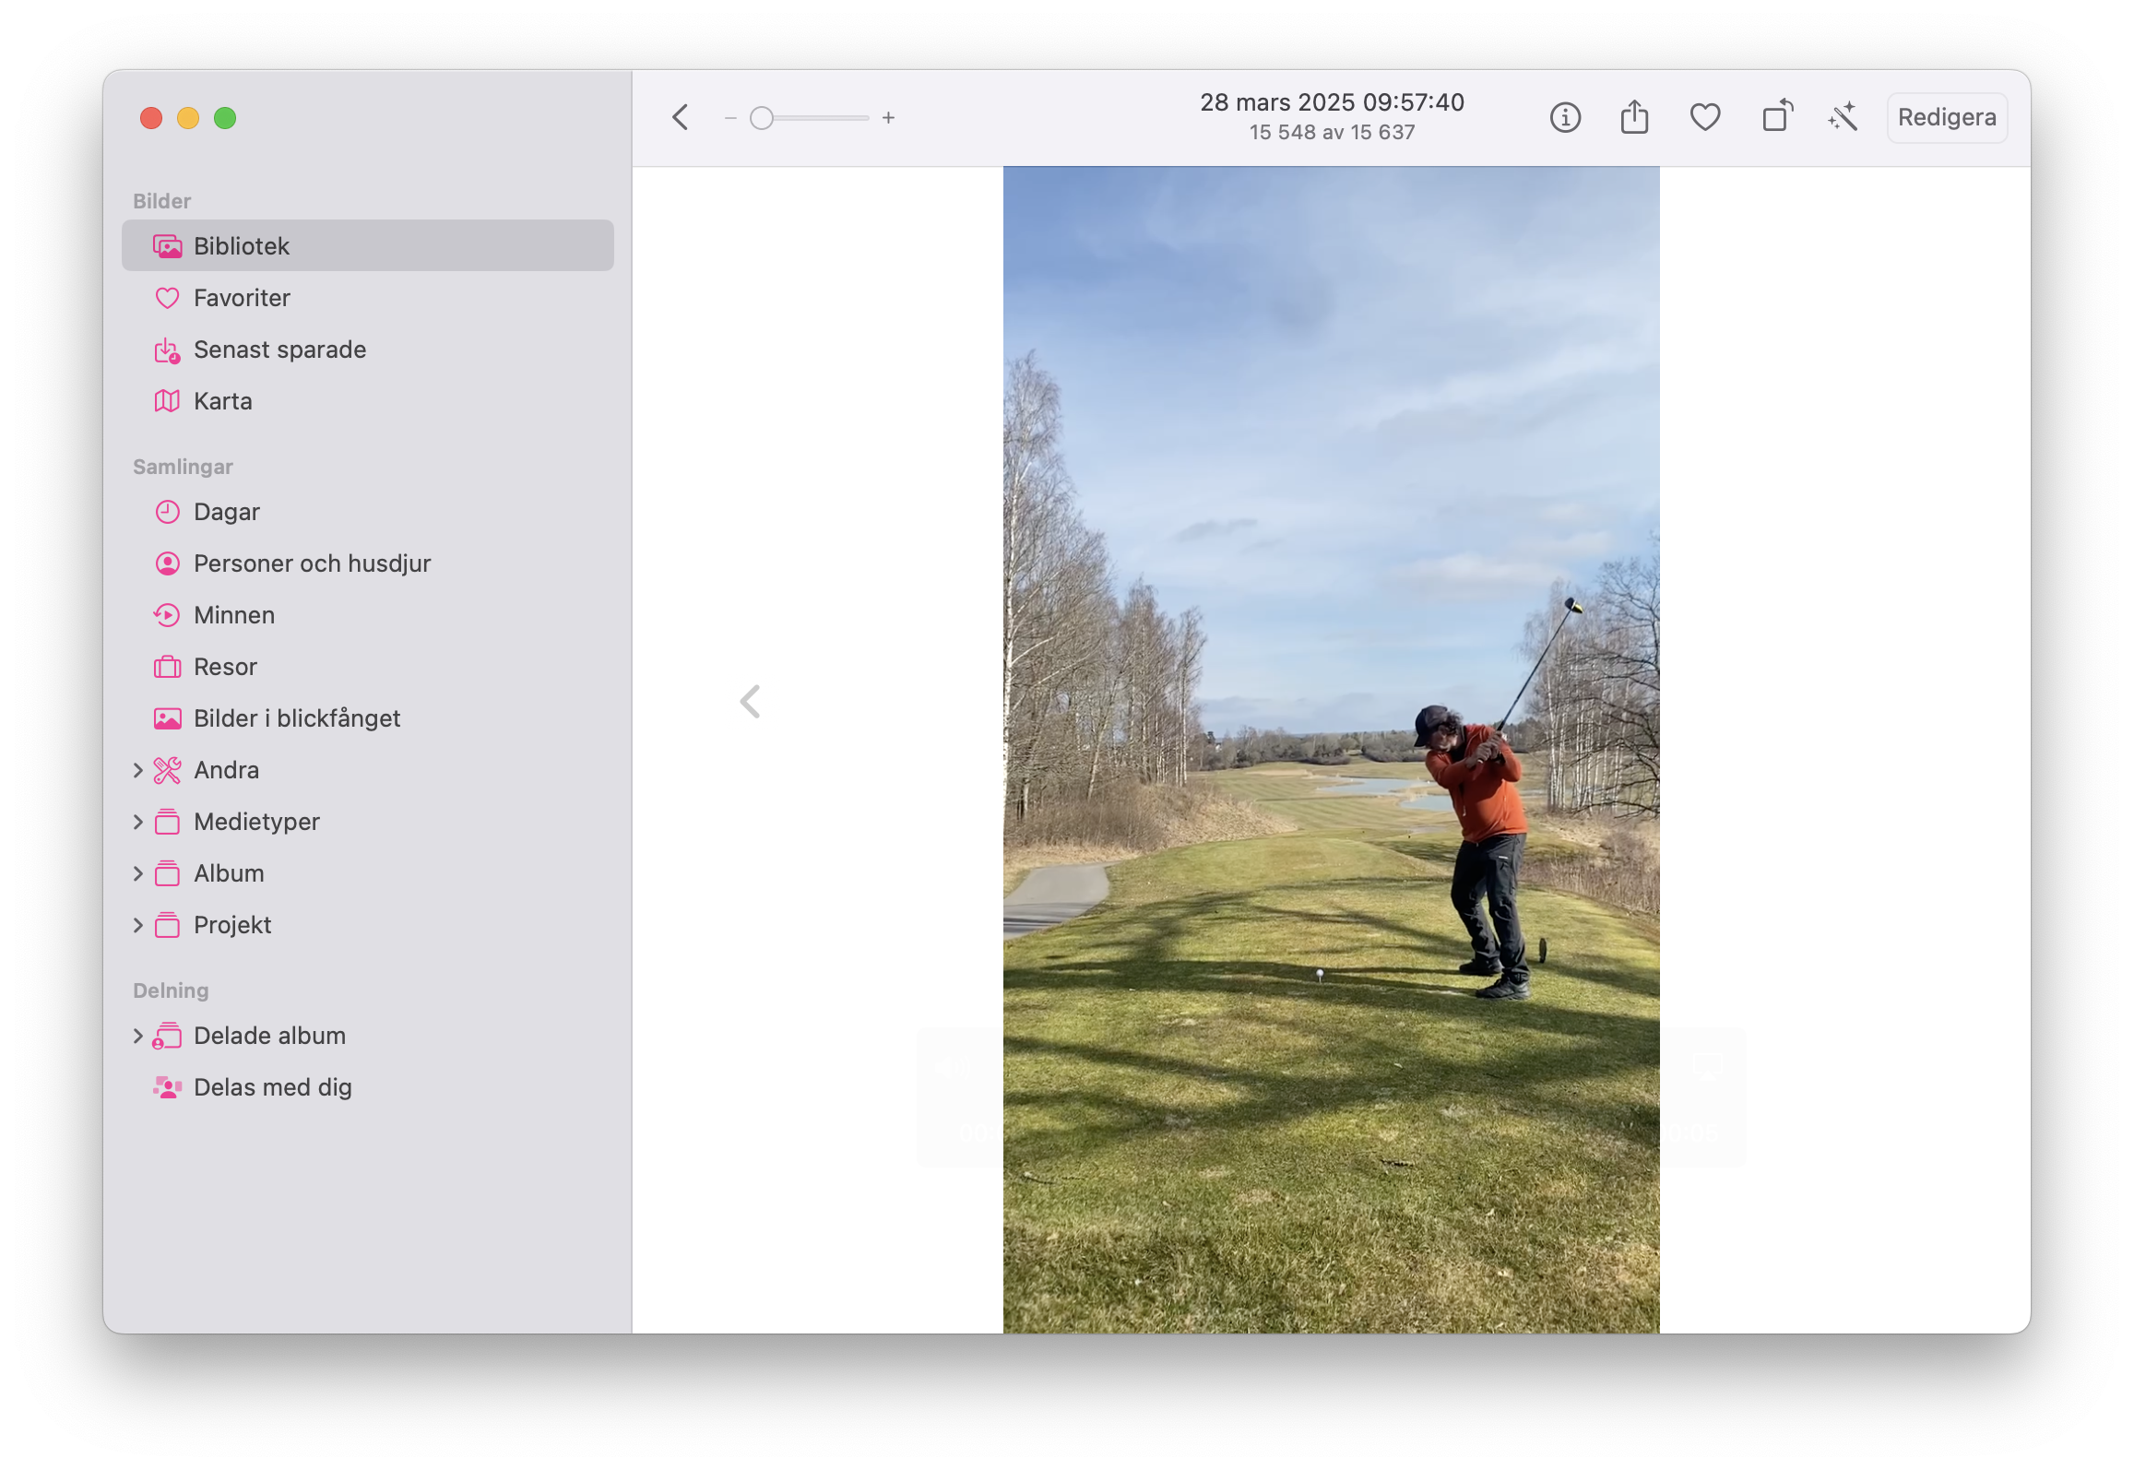Adjust the zoom slider knob
The width and height of the screenshot is (2134, 1470).
click(x=761, y=118)
